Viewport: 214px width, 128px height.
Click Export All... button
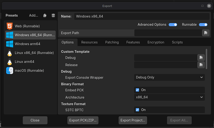[x=179, y=120]
